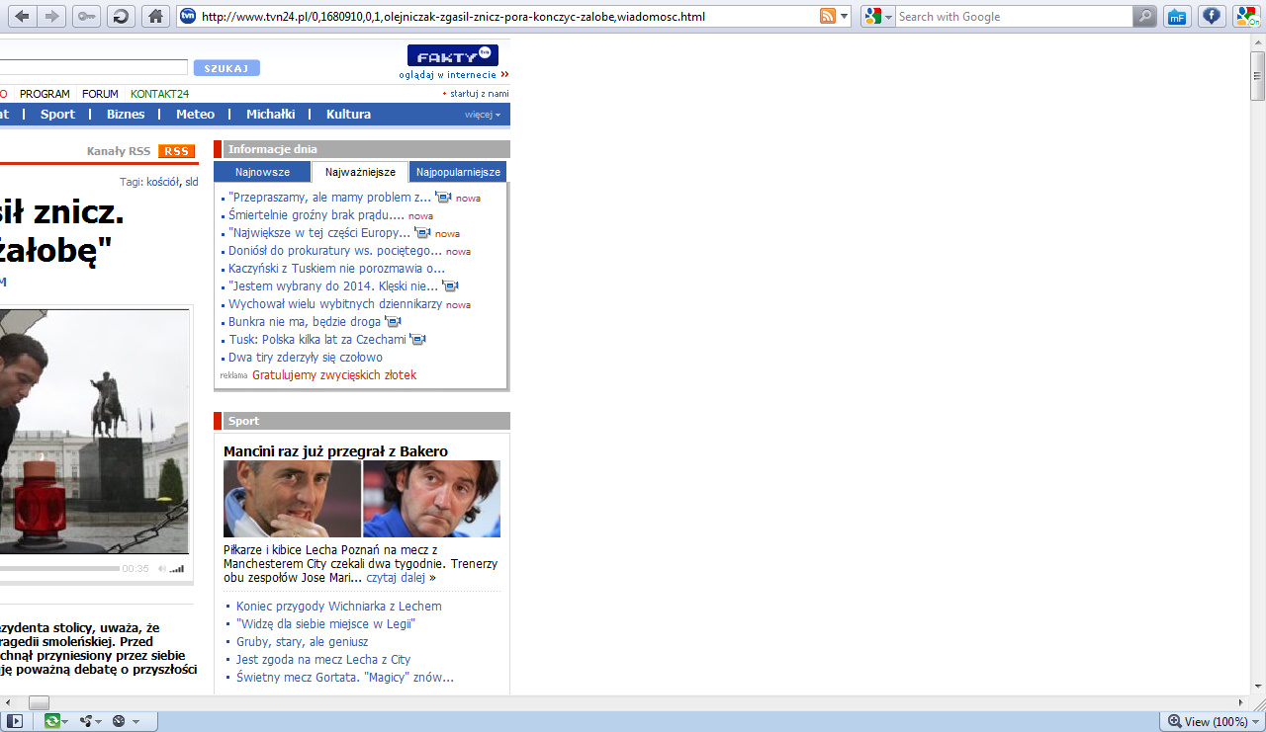Image resolution: width=1266 pixels, height=732 pixels.
Task: Expand the 'więcej' menu in navigation bar
Action: point(483,115)
